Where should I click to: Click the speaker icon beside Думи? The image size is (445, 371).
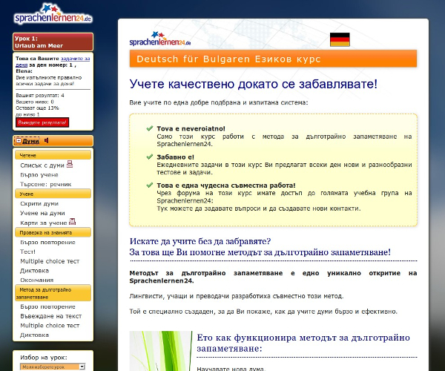click(x=46, y=140)
